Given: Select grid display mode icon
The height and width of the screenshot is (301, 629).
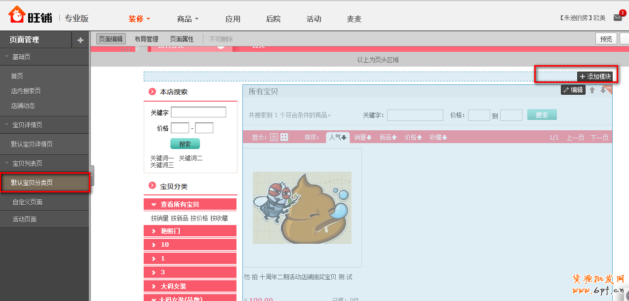Looking at the screenshot, I should click(284, 137).
